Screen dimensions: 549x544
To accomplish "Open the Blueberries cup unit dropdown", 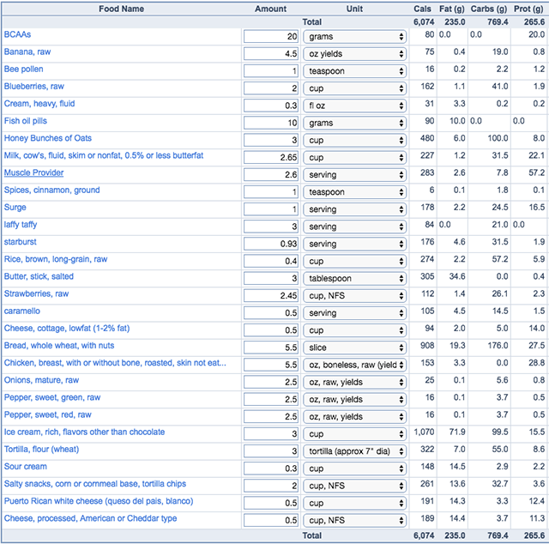I will pos(354,88).
